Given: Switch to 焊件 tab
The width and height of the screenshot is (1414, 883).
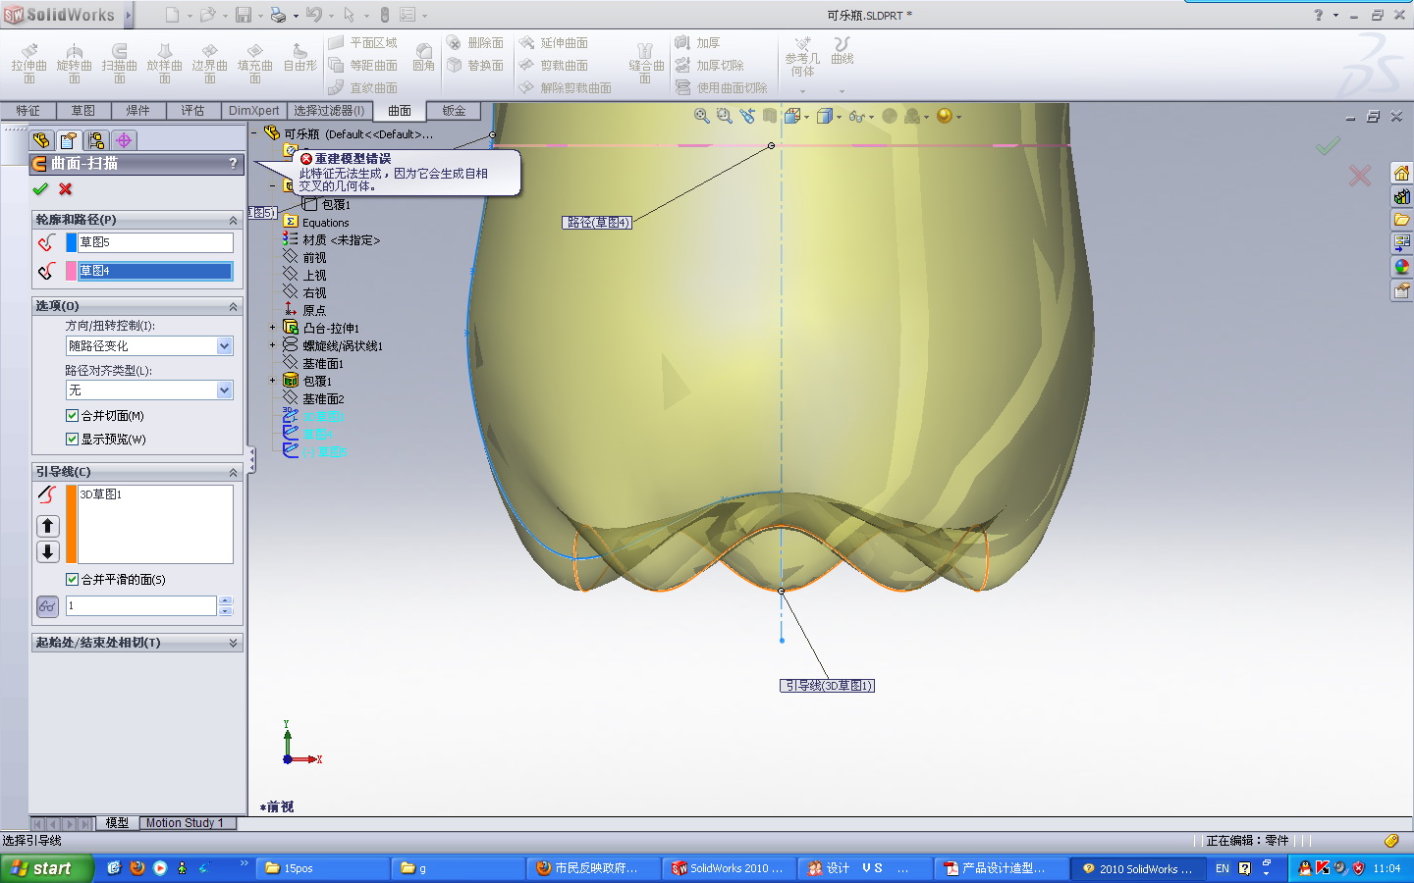Looking at the screenshot, I should click(137, 111).
